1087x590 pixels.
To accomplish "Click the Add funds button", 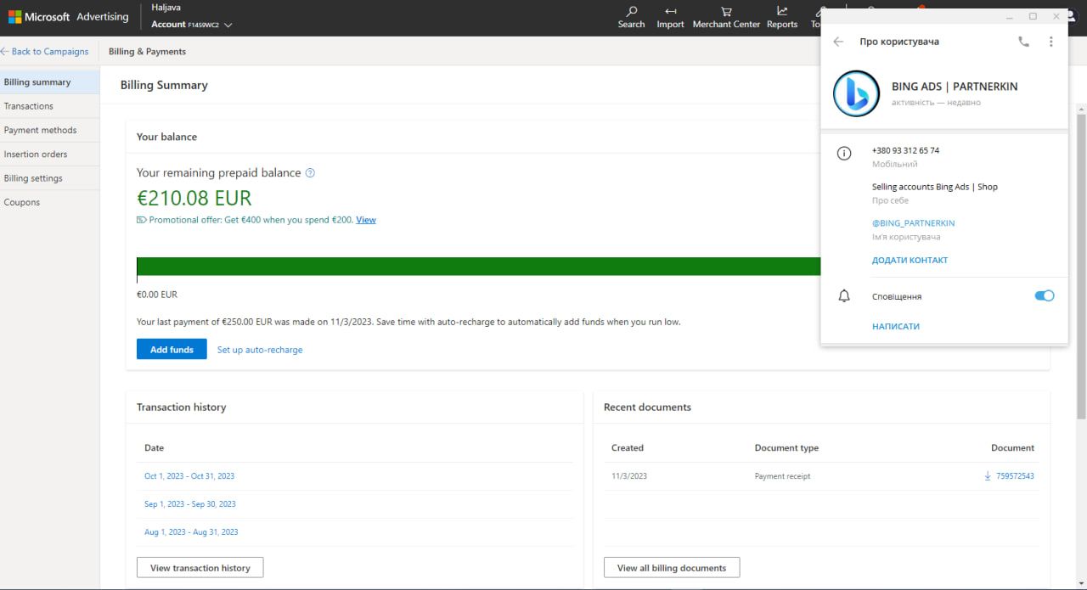I will point(172,350).
